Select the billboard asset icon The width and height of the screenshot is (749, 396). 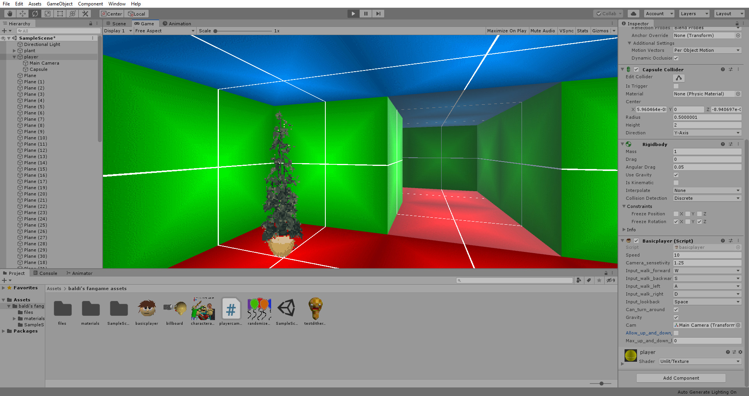click(x=175, y=309)
